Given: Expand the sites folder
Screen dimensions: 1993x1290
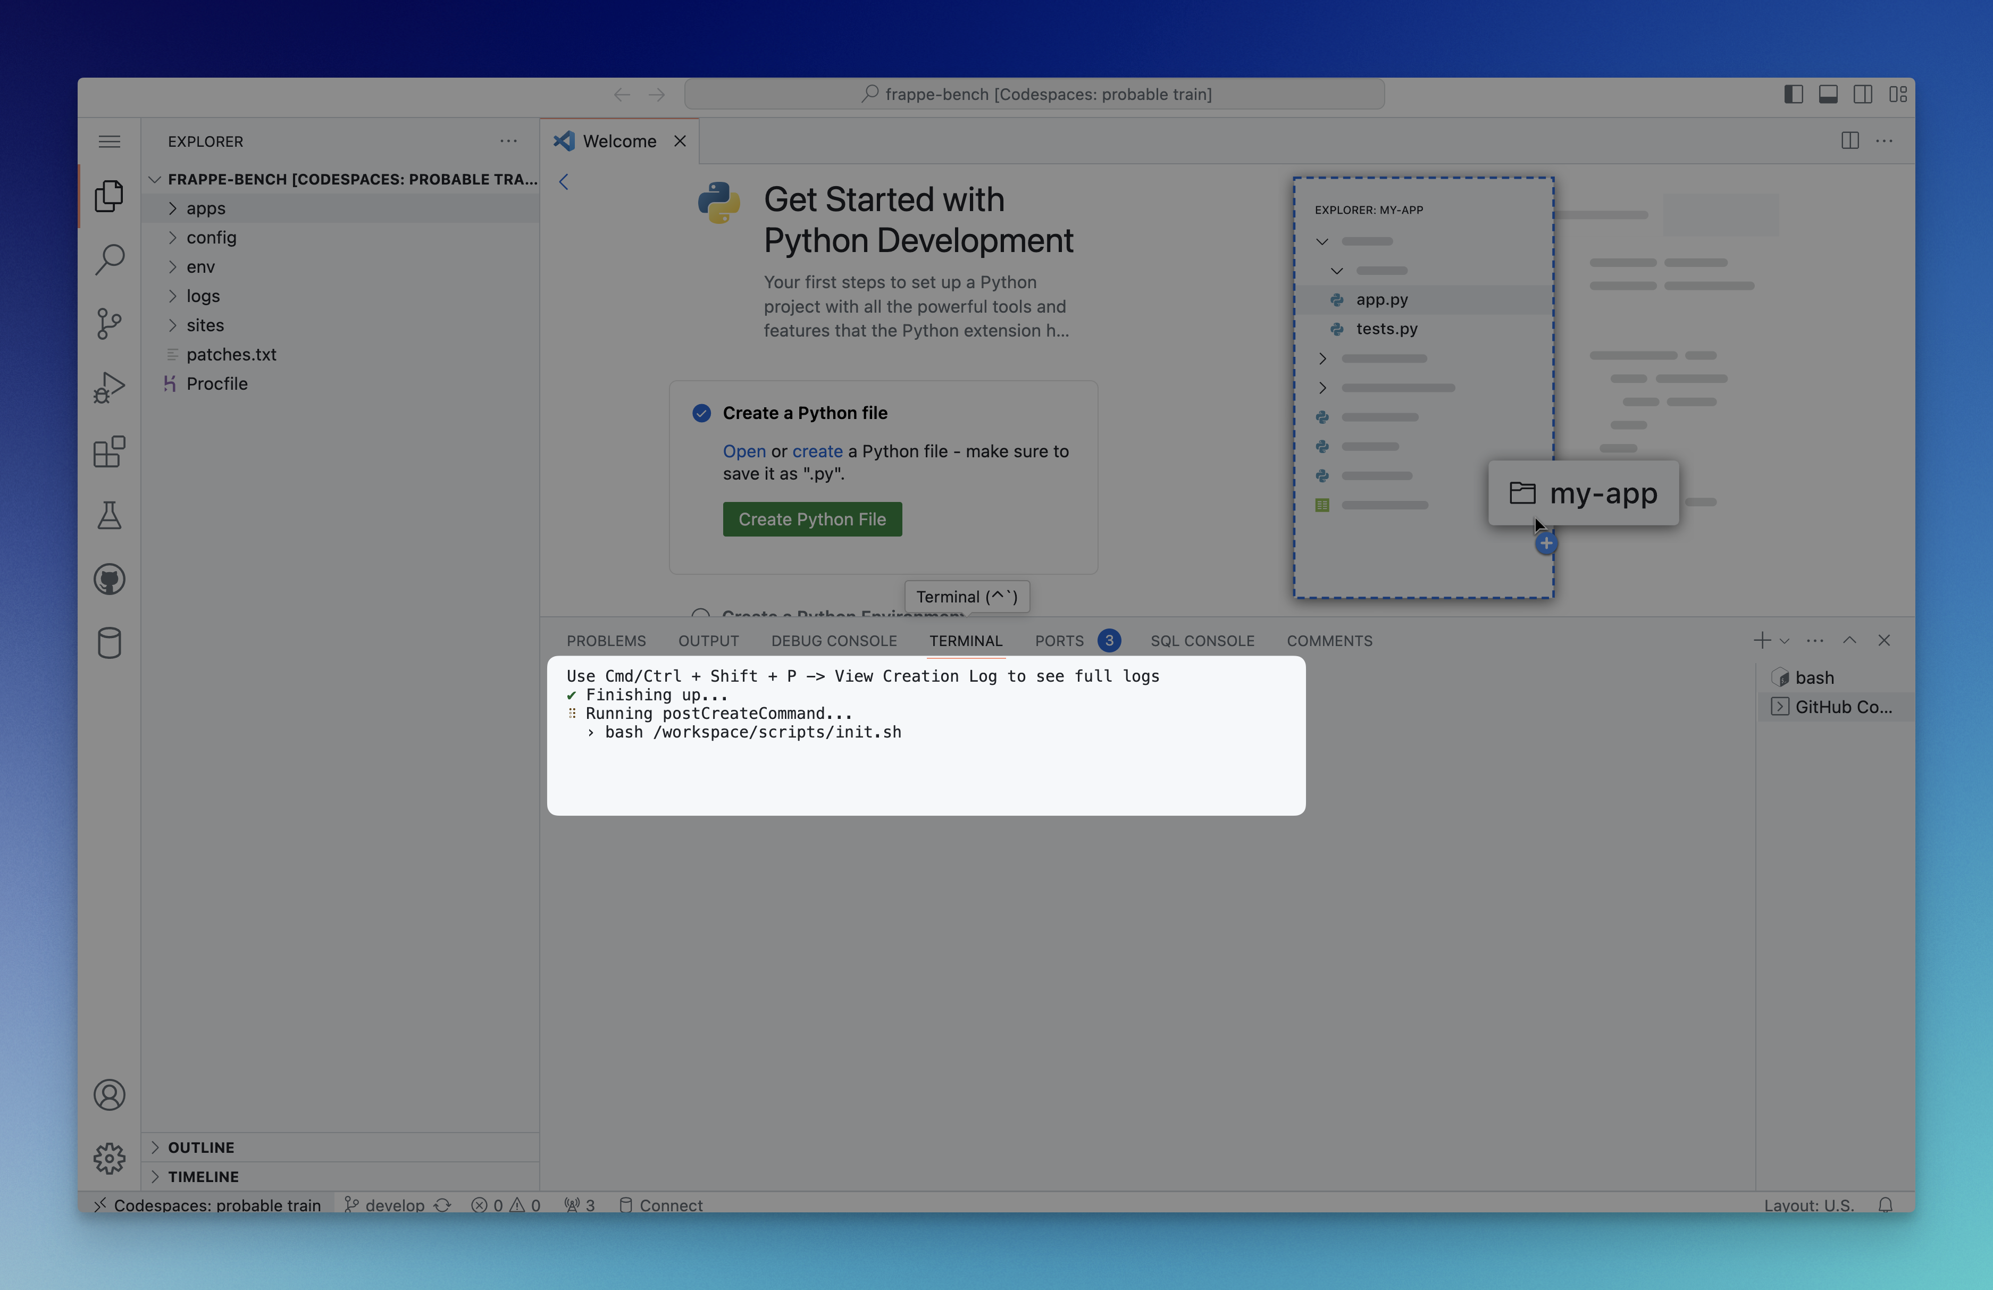Looking at the screenshot, I should tap(340, 325).
